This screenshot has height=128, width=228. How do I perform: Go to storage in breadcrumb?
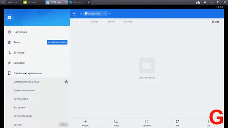(x=94, y=22)
